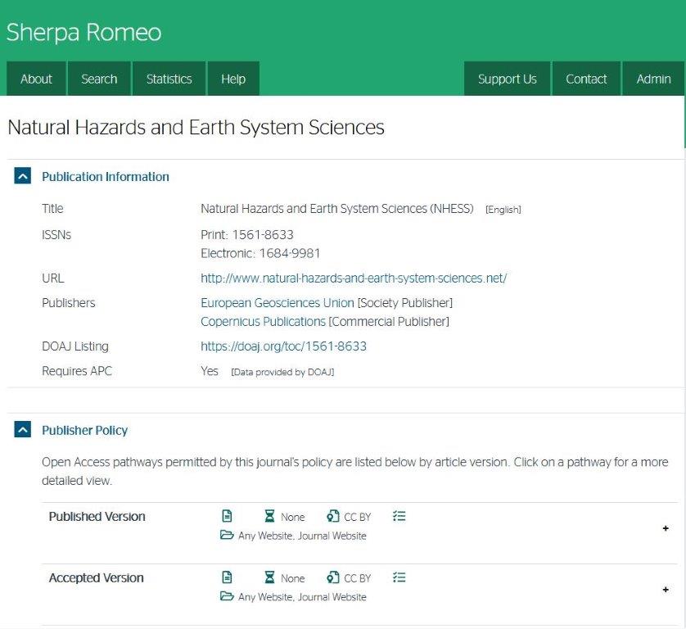Viewport: 686px width, 629px height.
Task: Click the checklist conditions icon in Accepted Version row
Action: (x=399, y=577)
